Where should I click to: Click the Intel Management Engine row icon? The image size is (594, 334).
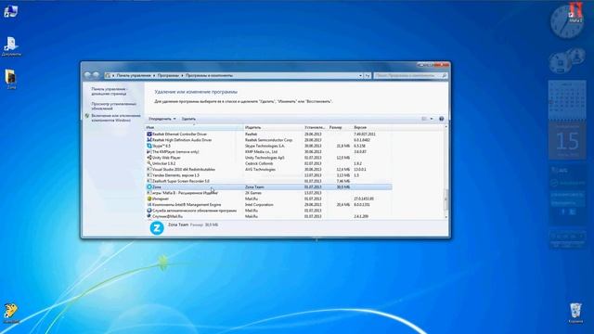[148, 204]
